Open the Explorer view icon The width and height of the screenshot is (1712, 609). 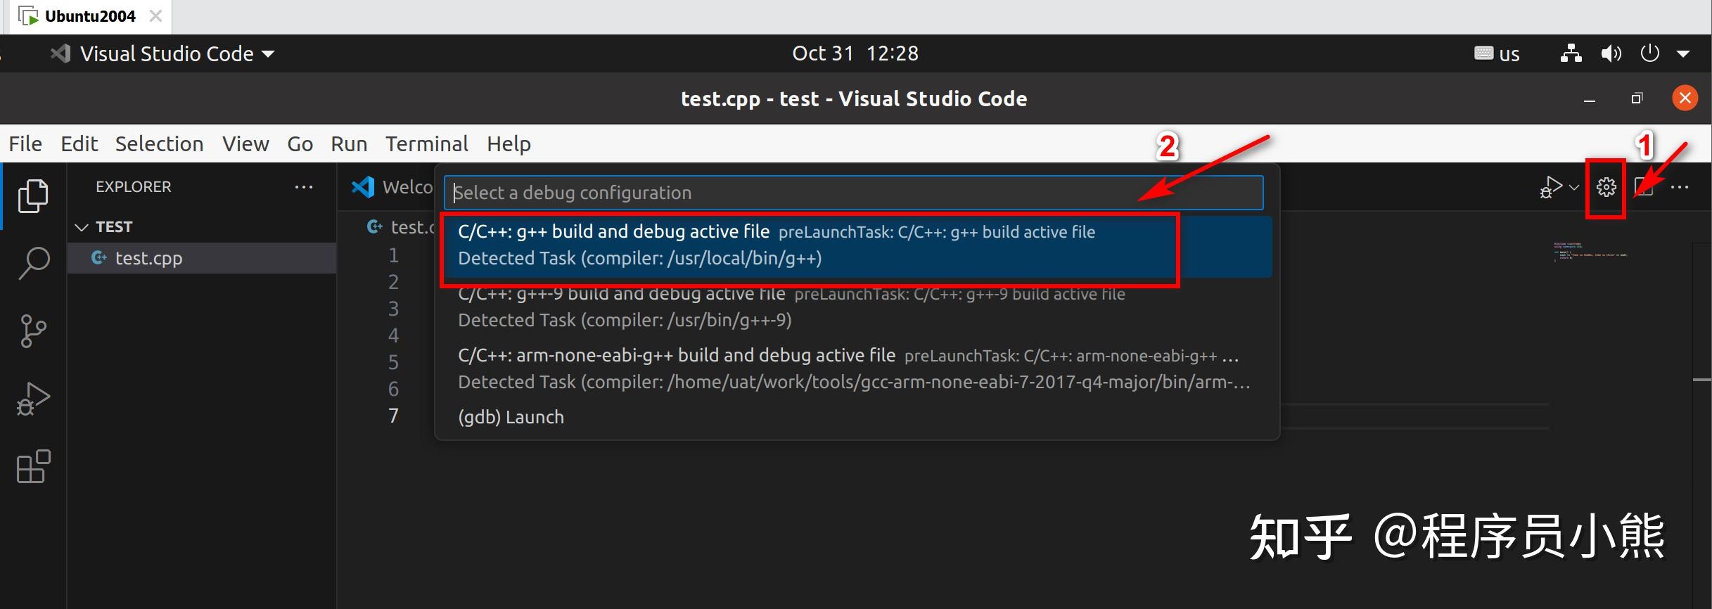click(x=33, y=196)
